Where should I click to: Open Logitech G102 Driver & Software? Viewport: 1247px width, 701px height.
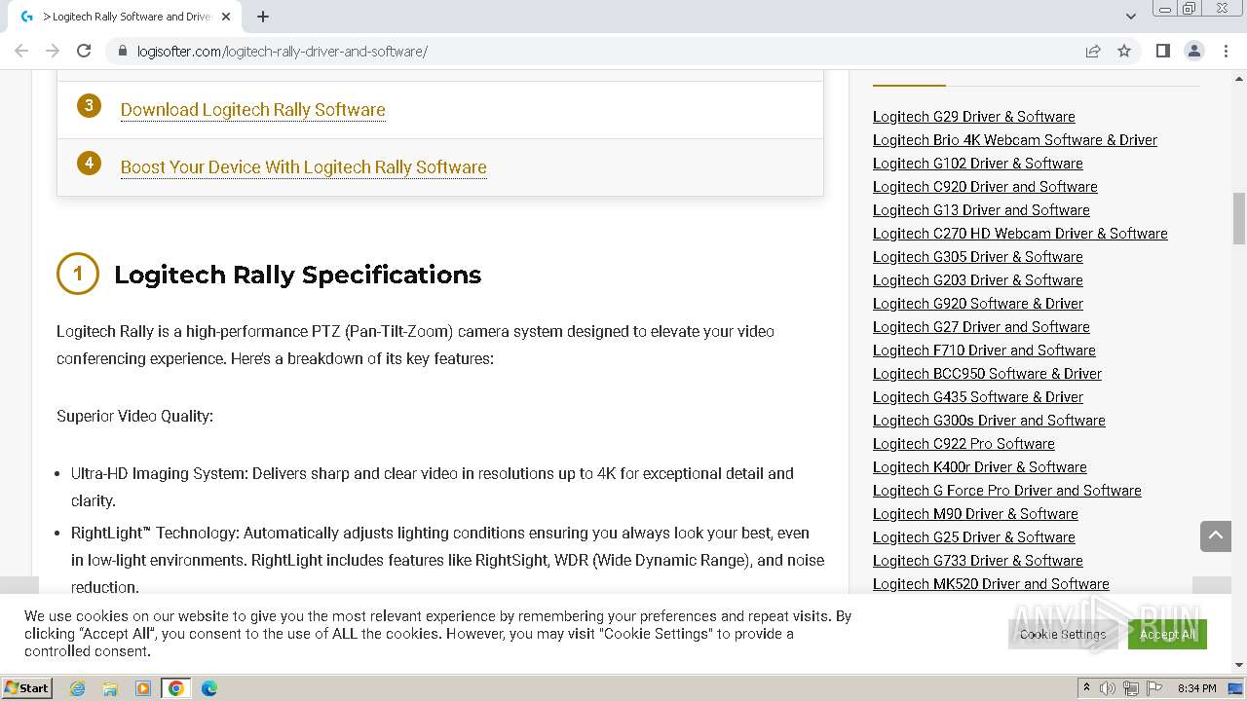(978, 163)
